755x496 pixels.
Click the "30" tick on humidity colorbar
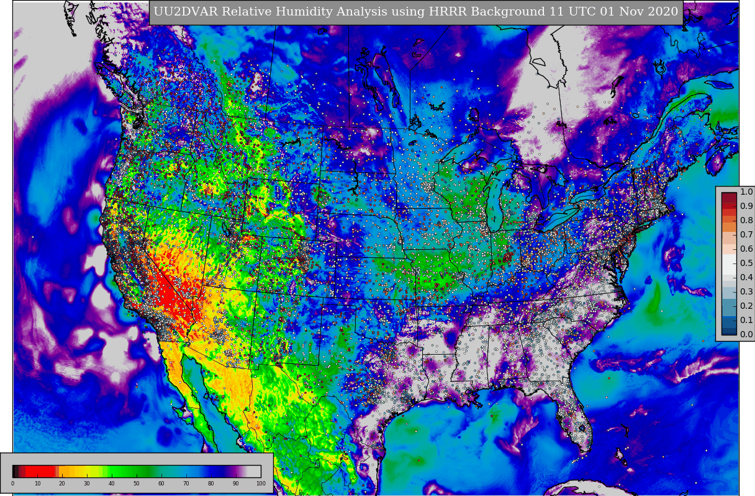[87, 484]
